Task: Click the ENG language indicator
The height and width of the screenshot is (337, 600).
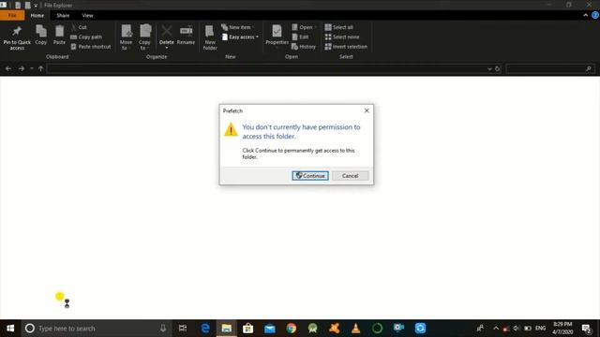Action: click(x=540, y=329)
